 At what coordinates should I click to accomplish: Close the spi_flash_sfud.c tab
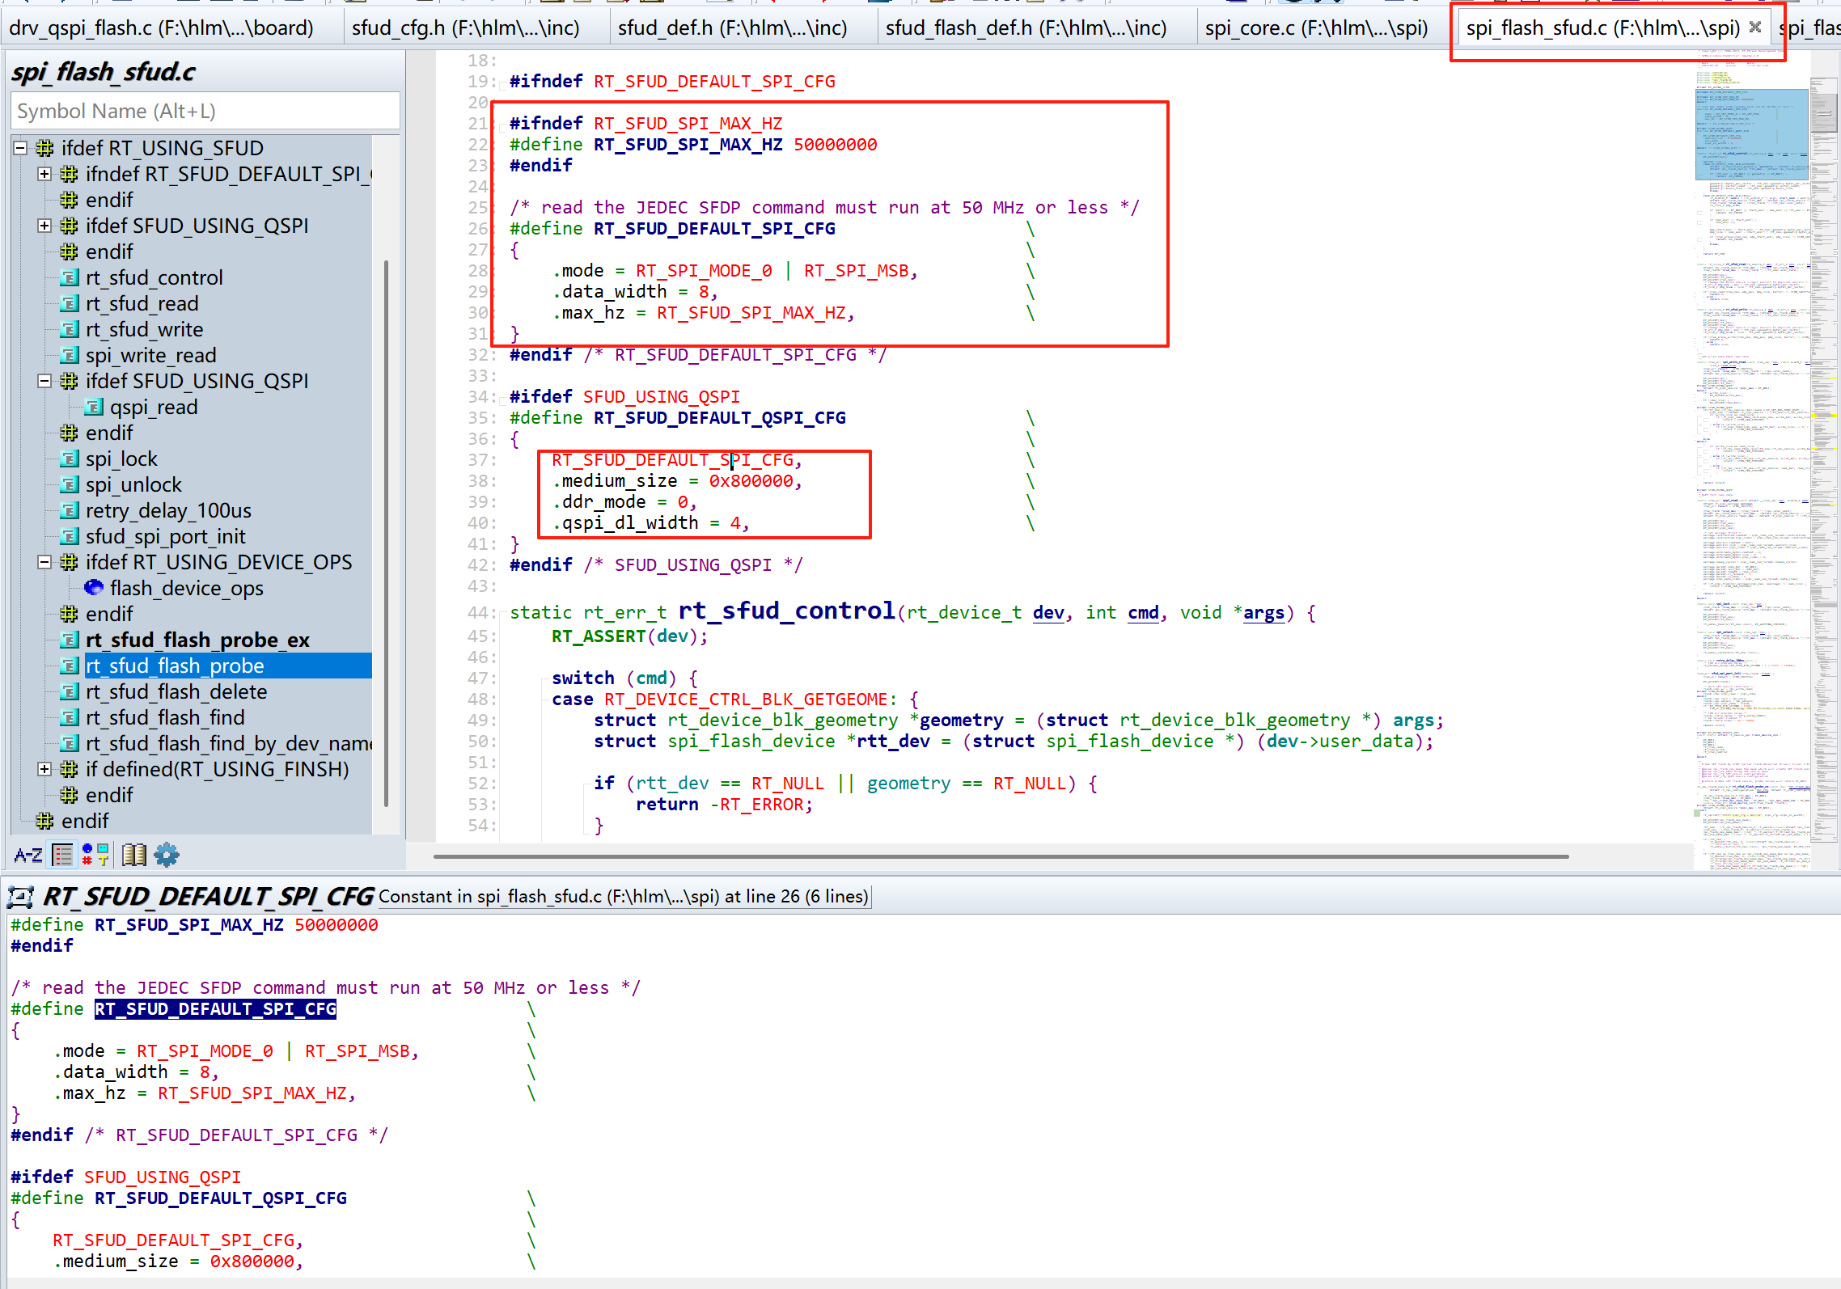coord(1754,27)
